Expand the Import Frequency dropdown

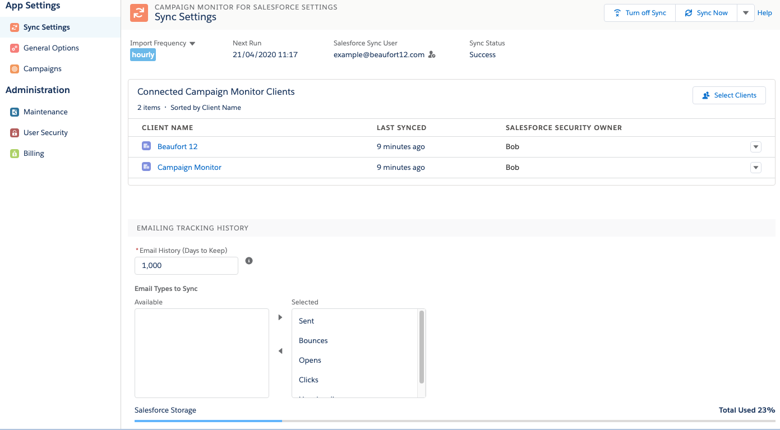coord(192,44)
